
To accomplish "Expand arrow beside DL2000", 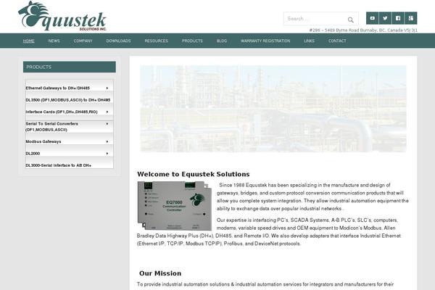I will click(107, 154).
